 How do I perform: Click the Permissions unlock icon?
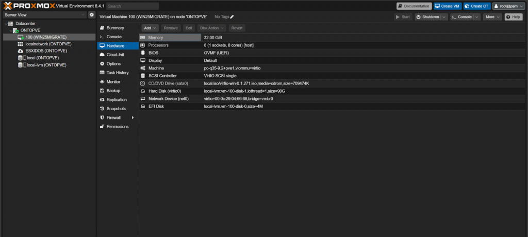coord(102,127)
